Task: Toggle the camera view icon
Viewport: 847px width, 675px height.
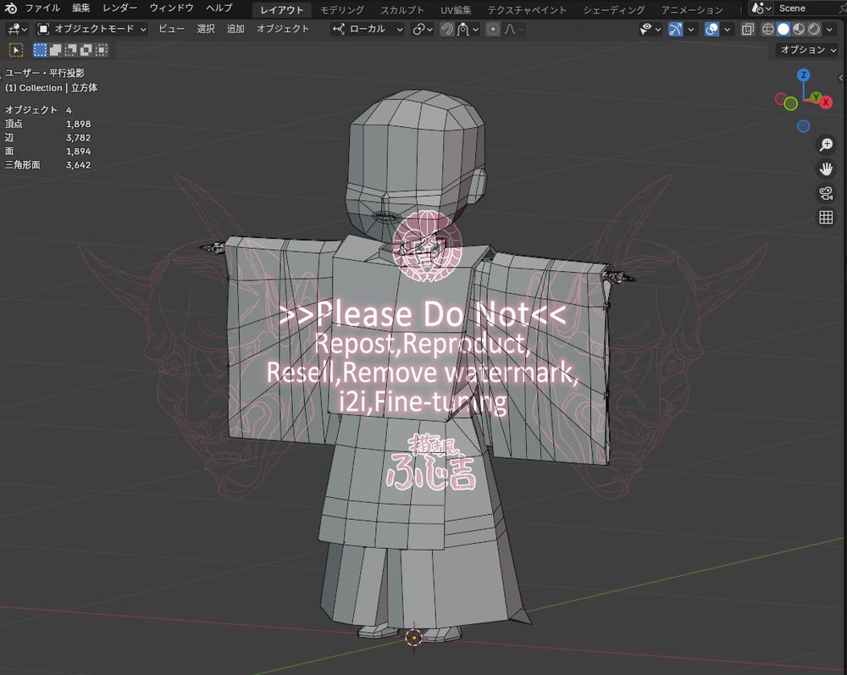Action: pos(826,193)
